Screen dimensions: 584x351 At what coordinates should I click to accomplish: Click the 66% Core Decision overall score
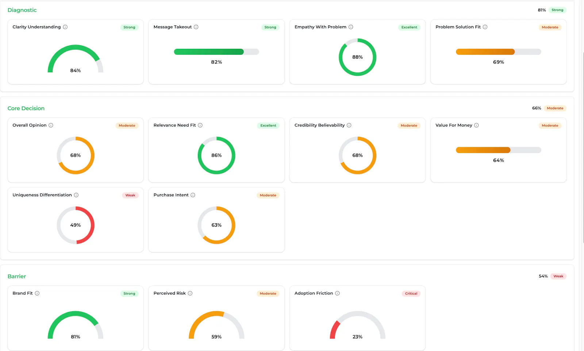(x=537, y=108)
